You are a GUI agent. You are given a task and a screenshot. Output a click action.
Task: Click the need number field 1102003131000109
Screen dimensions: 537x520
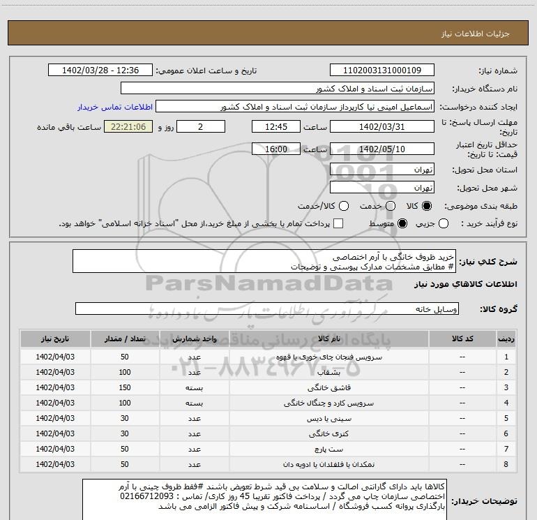coord(382,70)
